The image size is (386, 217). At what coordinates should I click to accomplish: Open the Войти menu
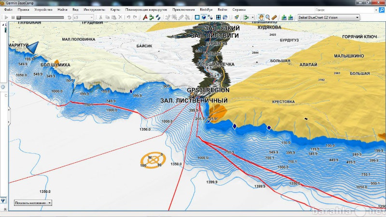(222, 10)
